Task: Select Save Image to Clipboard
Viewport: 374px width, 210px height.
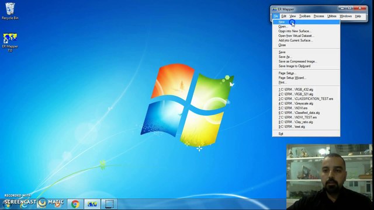Action: pyautogui.click(x=306, y=66)
